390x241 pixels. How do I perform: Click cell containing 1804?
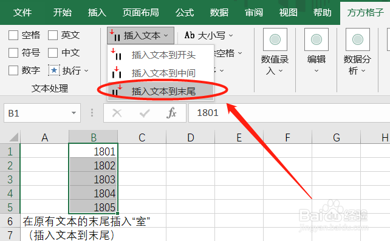[x=94, y=192]
